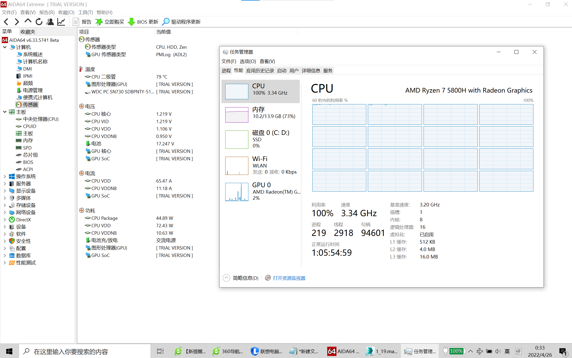Image resolution: width=572 pixels, height=358 pixels.
Task: Expand the 多媒体 tree node
Action: coord(5,198)
